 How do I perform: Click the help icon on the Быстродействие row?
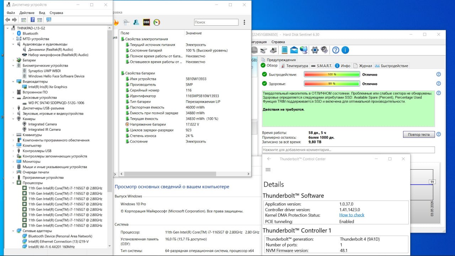point(439,74)
